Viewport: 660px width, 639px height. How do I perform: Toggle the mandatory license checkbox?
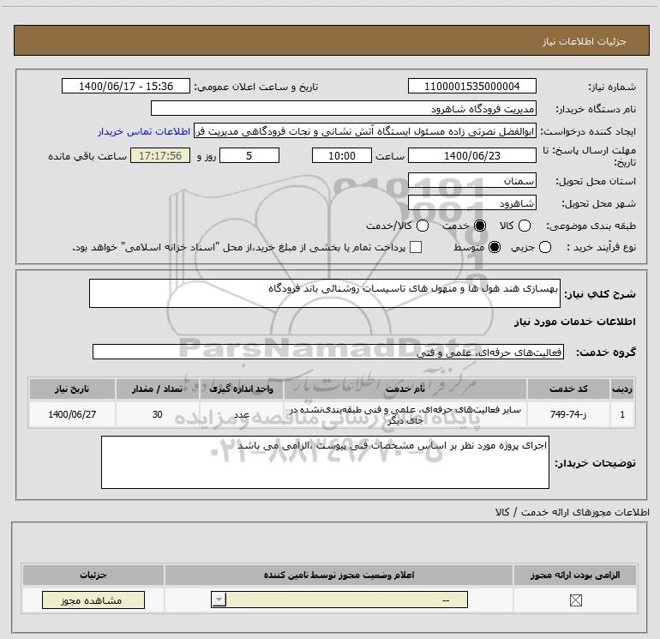(x=575, y=600)
